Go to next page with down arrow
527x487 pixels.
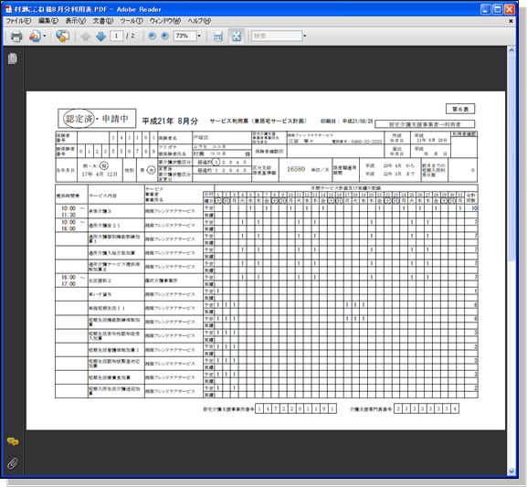pos(100,36)
